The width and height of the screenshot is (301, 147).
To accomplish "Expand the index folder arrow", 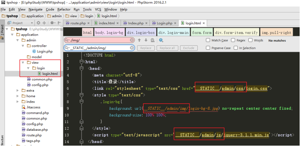I will 18,102.
